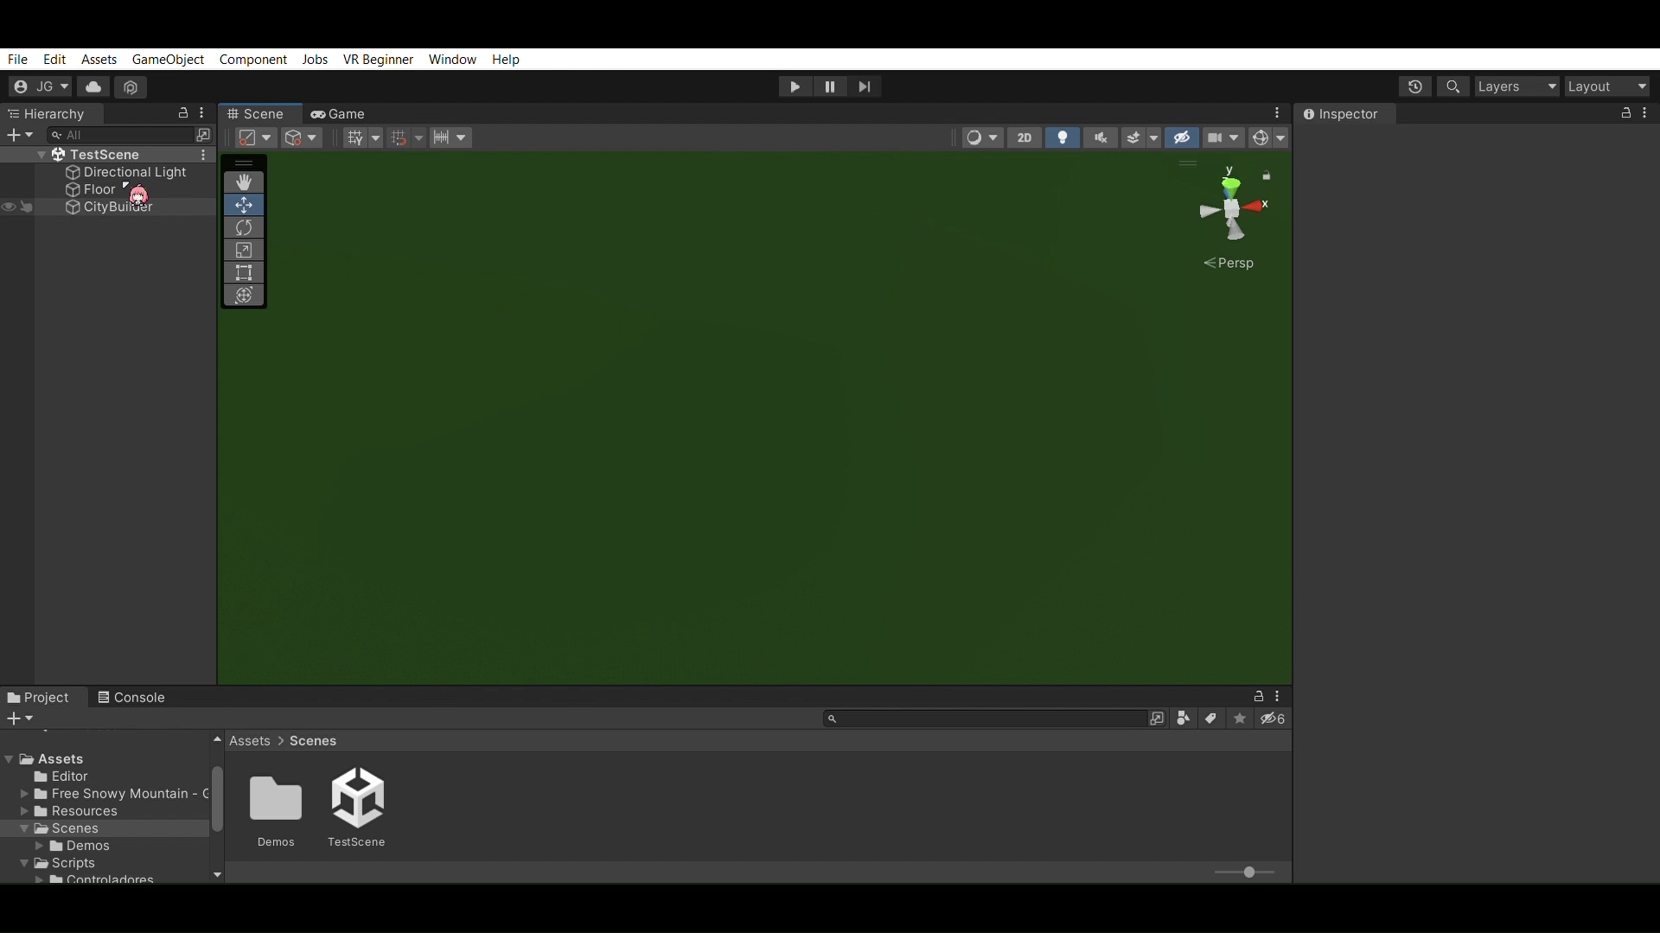This screenshot has width=1660, height=933.
Task: Toggle visibility of Directional Light
Action: [10, 171]
